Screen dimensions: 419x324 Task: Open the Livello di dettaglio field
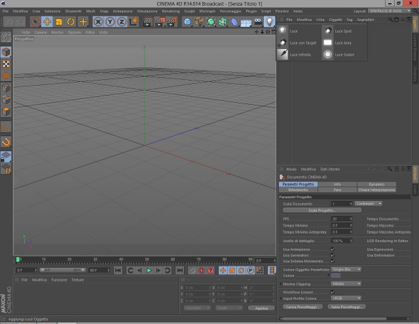342,241
